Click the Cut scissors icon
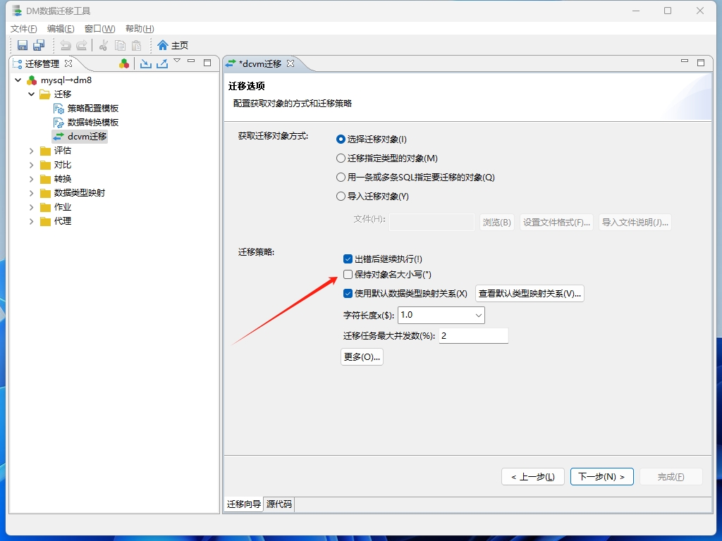Viewport: 722px width, 541px height. [104, 45]
